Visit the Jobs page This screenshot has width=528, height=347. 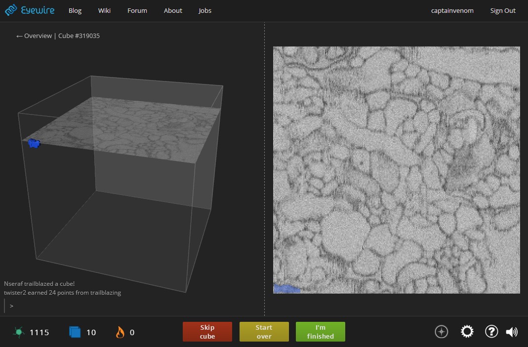coord(205,10)
